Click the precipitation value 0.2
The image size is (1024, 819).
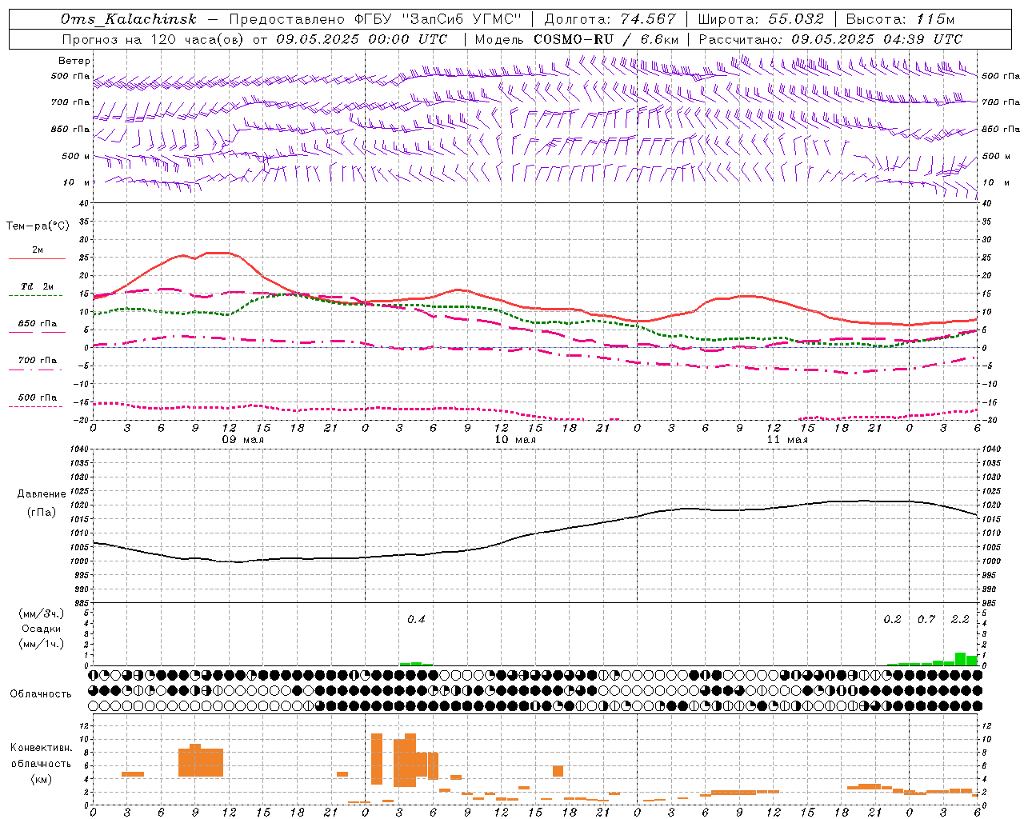(892, 619)
